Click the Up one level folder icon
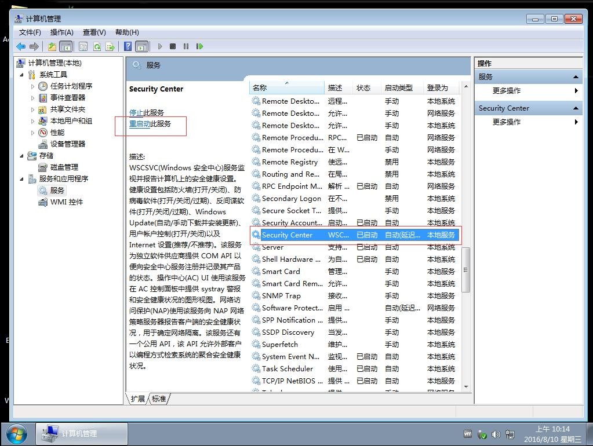 (52, 46)
